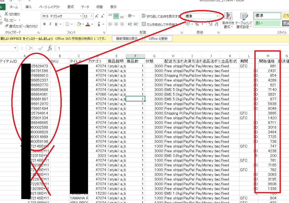This screenshot has height=203, width=289.
Task: Click the Cut (切り取り) scissors icon
Action: coord(6,14)
